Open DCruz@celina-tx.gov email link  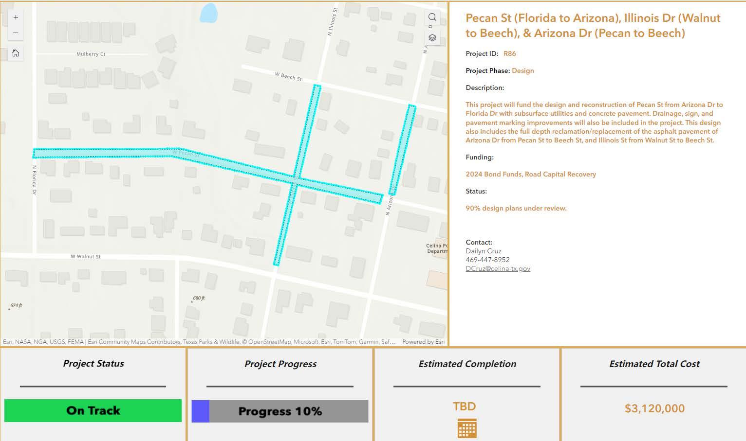498,268
